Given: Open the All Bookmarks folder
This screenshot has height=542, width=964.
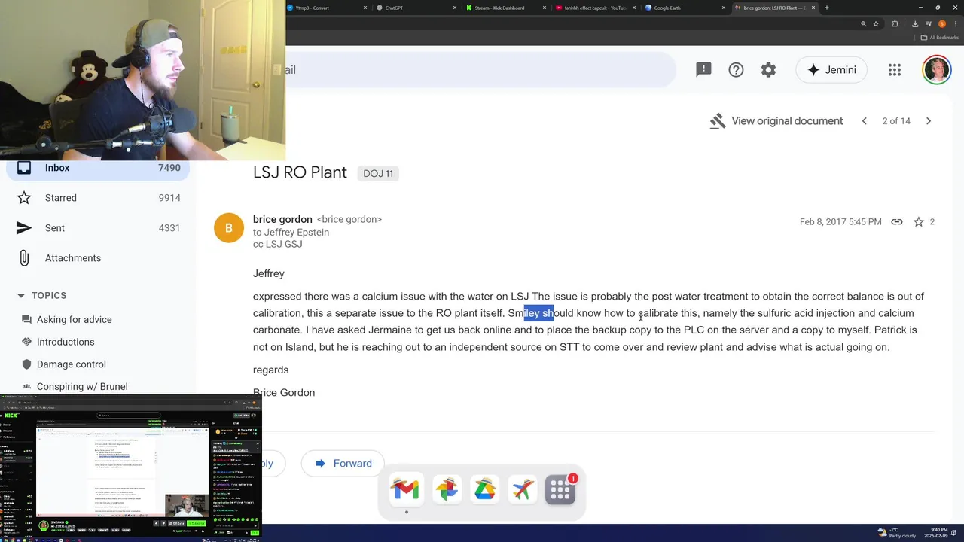Looking at the screenshot, I should point(940,37).
